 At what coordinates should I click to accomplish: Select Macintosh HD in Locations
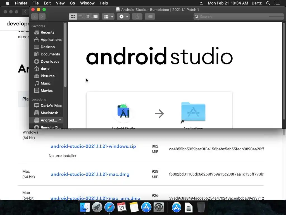47,113
